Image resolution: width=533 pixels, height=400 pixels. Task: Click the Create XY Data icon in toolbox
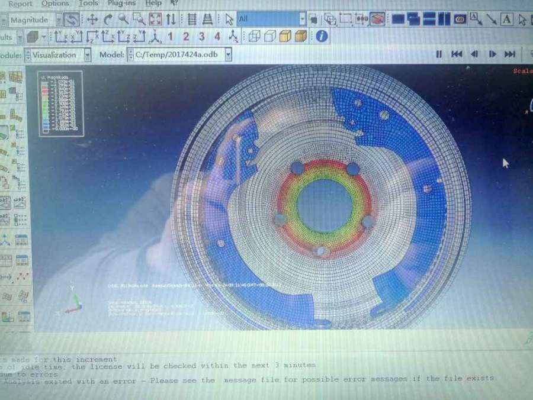tap(6, 261)
